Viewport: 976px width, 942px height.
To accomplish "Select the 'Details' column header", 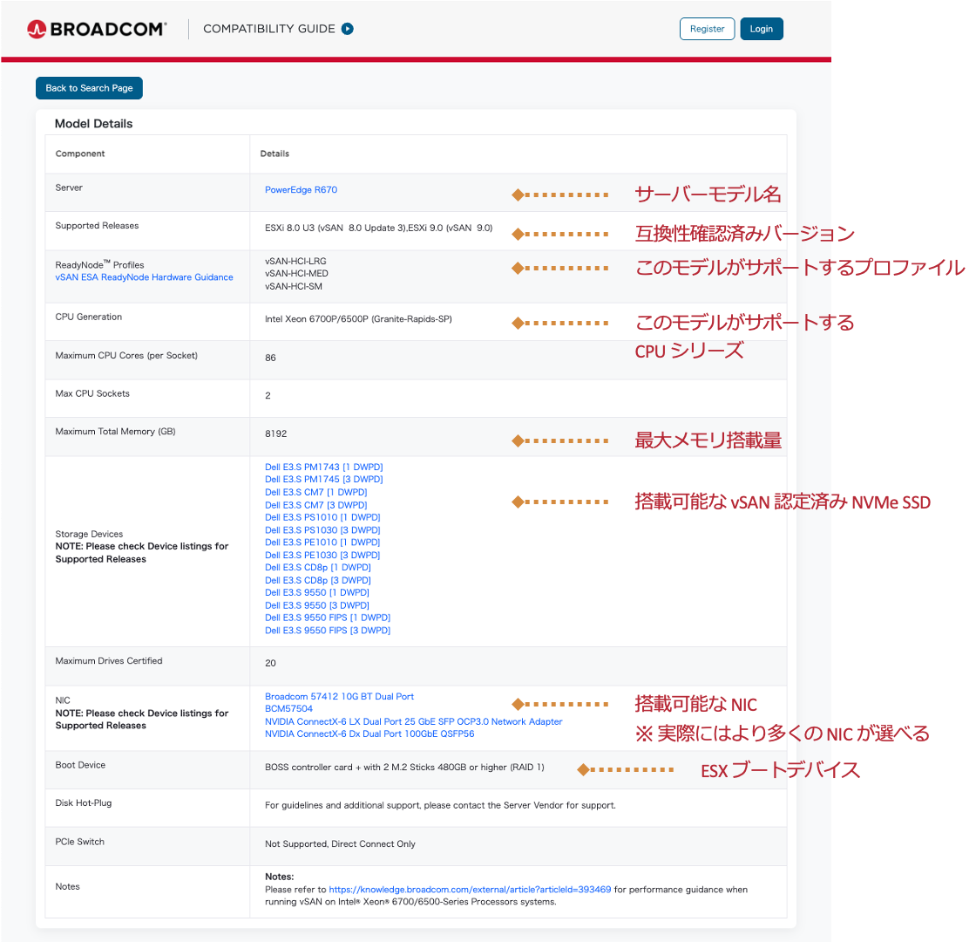I will pos(274,154).
